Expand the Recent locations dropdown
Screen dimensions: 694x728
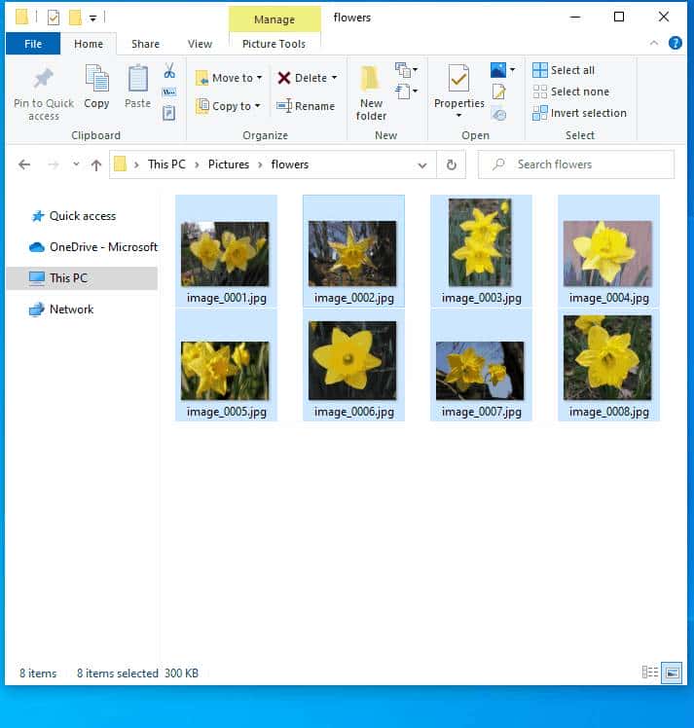(76, 164)
